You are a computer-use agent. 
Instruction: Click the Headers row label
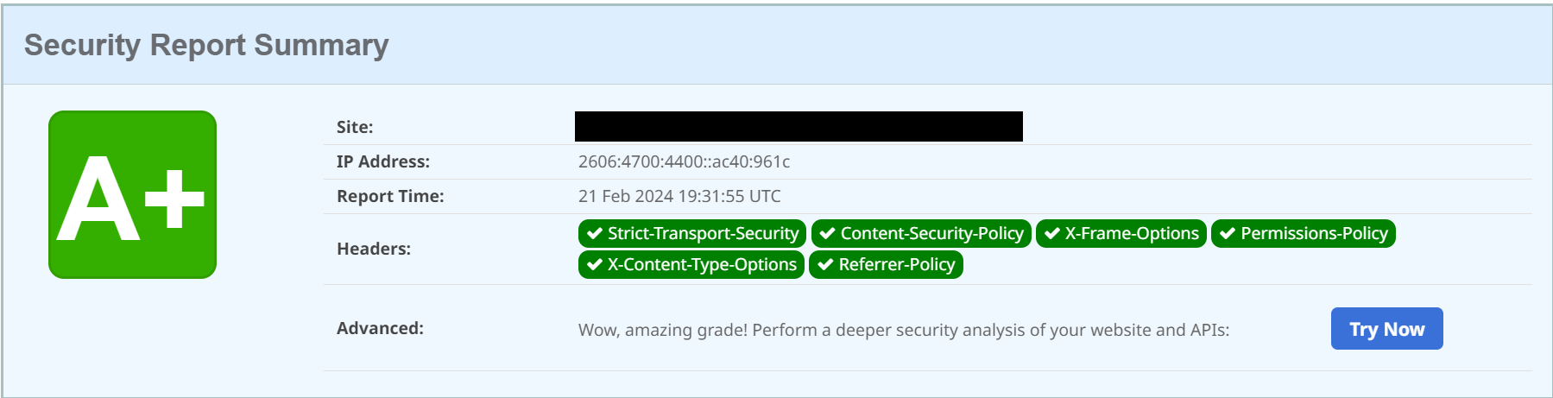click(374, 249)
